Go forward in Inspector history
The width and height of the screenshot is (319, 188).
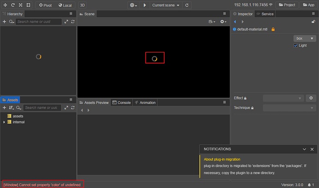[x=243, y=22]
